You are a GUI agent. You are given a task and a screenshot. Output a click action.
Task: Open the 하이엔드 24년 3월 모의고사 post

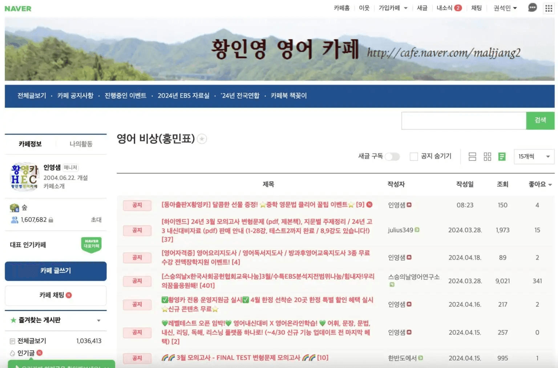tap(267, 230)
